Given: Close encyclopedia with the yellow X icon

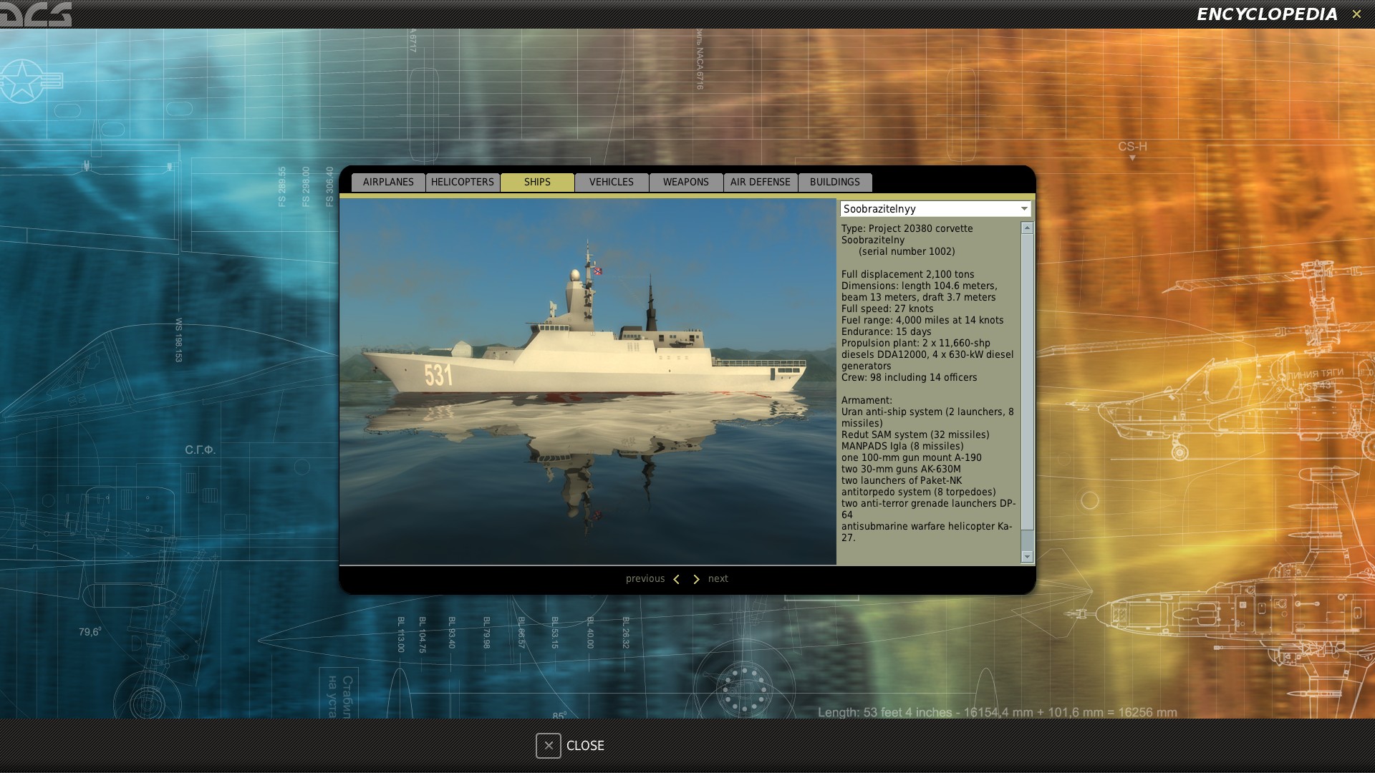Looking at the screenshot, I should (x=1356, y=14).
